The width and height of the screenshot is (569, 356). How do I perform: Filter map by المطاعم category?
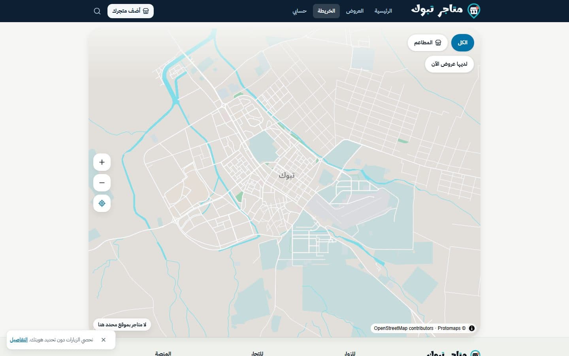(428, 43)
